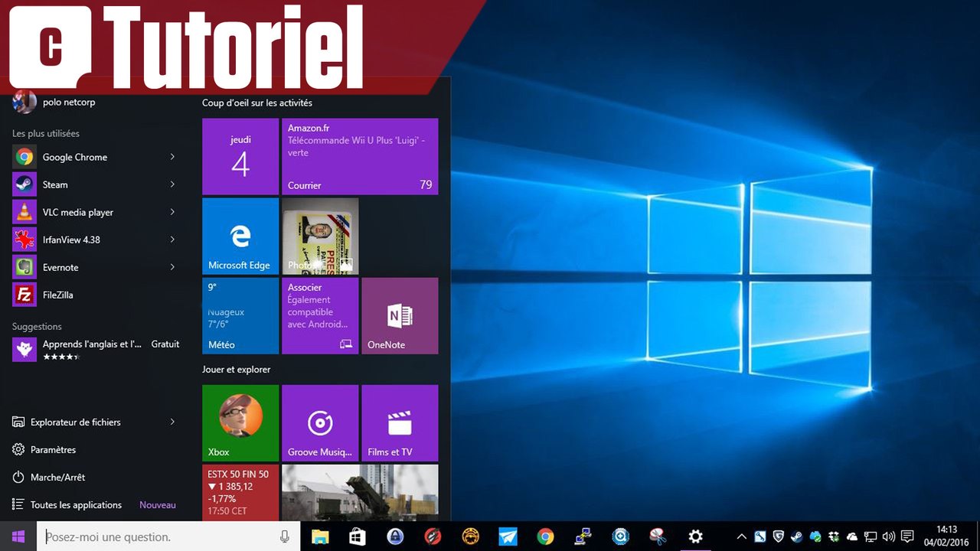Open the OneNote tile
Screen dimensions: 980x551
pyautogui.click(x=400, y=316)
